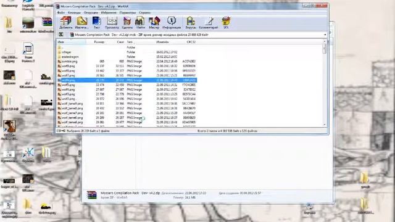Select the villager folder
395x222 pixels.
127,52
